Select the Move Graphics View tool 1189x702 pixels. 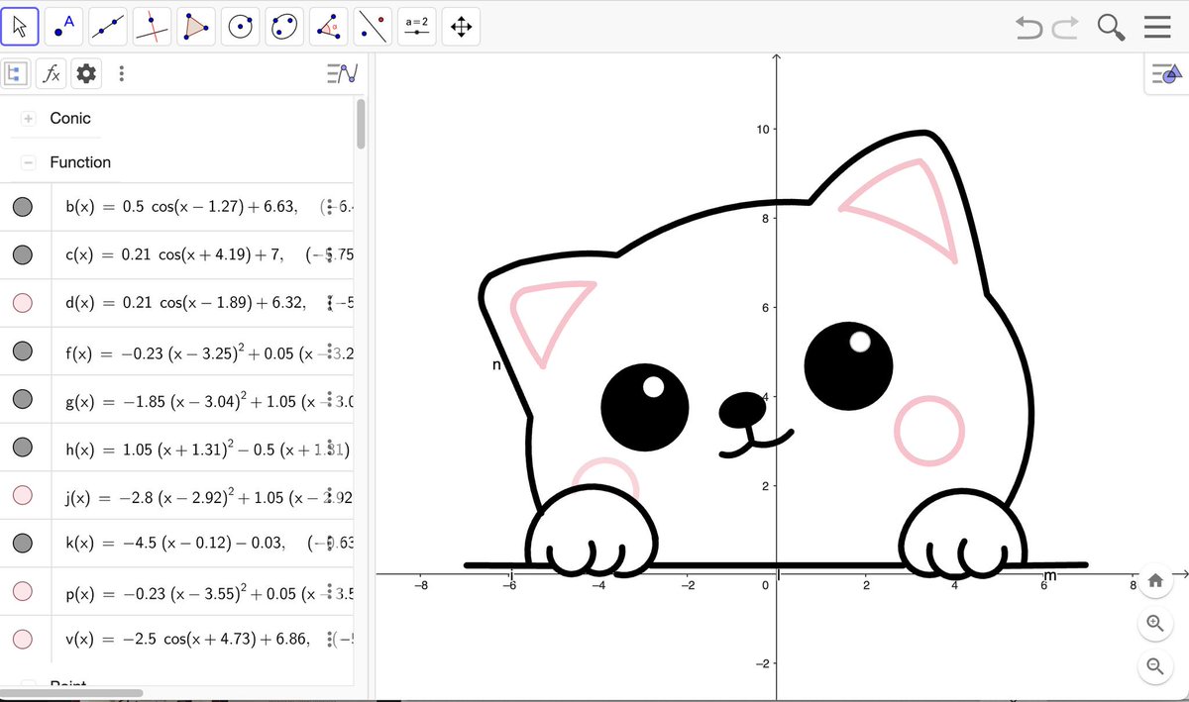[460, 26]
